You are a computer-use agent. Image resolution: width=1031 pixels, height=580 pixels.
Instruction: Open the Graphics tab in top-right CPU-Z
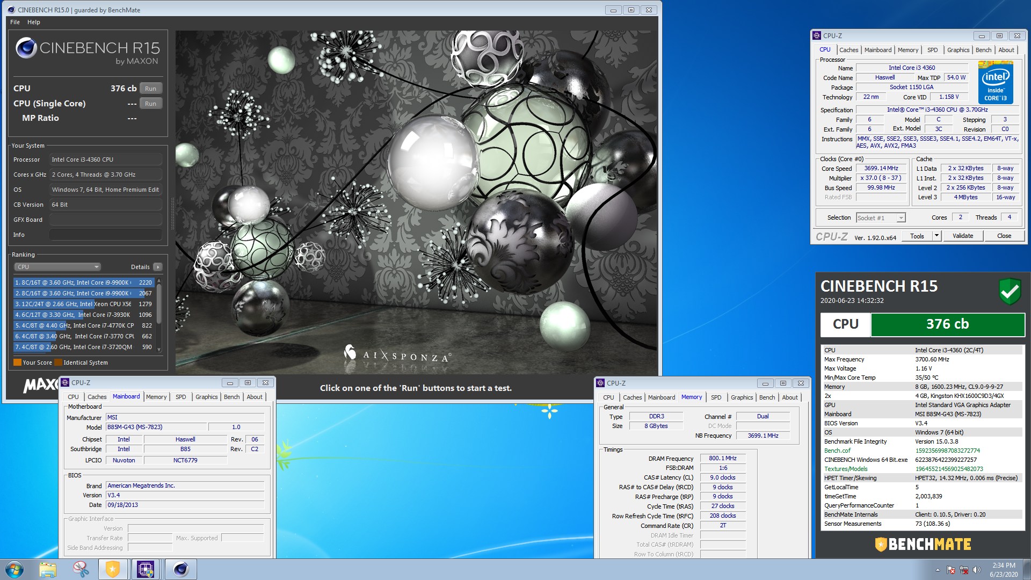pyautogui.click(x=958, y=50)
